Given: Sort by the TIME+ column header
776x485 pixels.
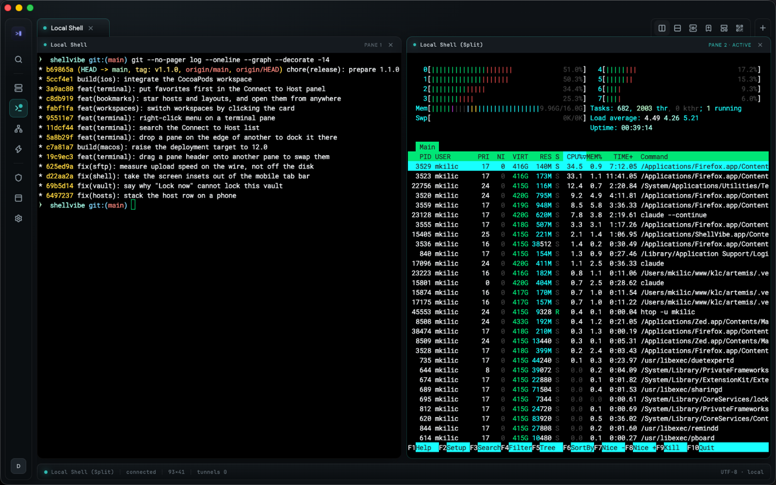Looking at the screenshot, I should click(623, 156).
